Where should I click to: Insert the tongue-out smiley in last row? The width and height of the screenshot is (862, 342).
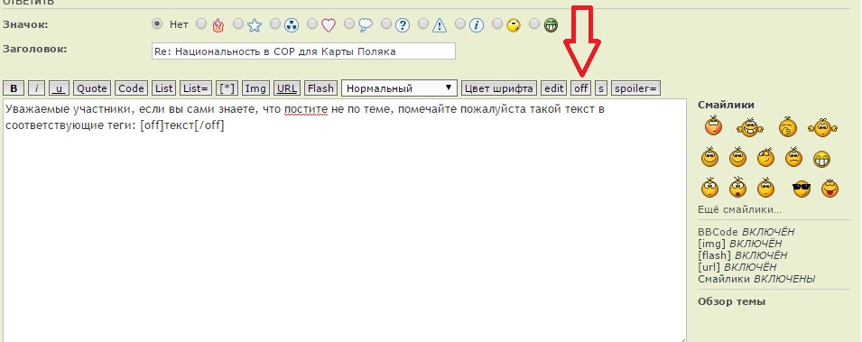[830, 189]
